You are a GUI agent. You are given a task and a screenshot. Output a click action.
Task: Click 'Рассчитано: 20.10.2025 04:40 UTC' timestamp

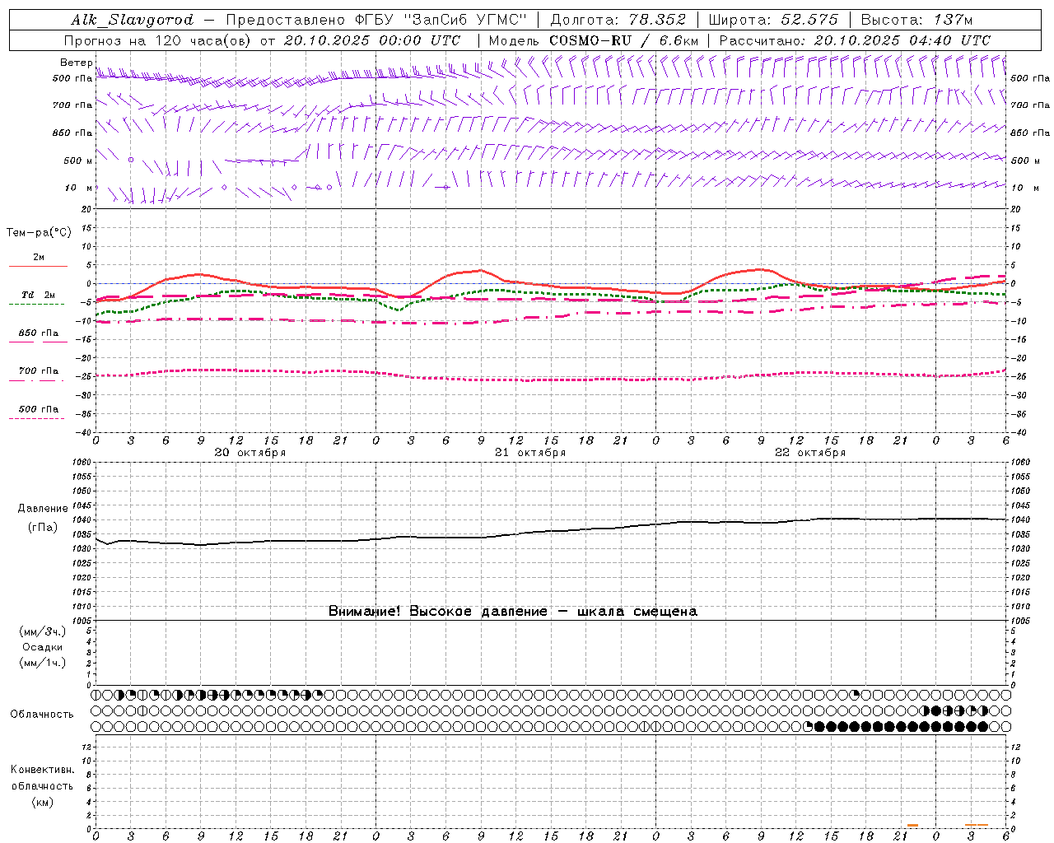pyautogui.click(x=855, y=40)
